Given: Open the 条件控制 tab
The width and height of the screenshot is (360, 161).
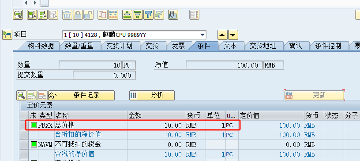Looking at the screenshot, I should tap(328, 46).
